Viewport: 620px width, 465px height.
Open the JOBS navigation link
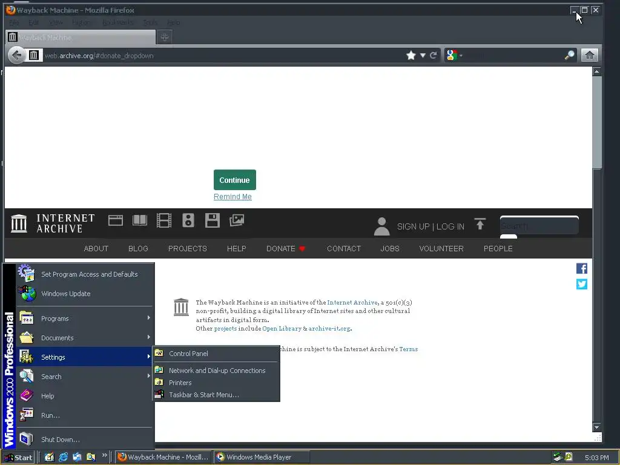tap(390, 248)
